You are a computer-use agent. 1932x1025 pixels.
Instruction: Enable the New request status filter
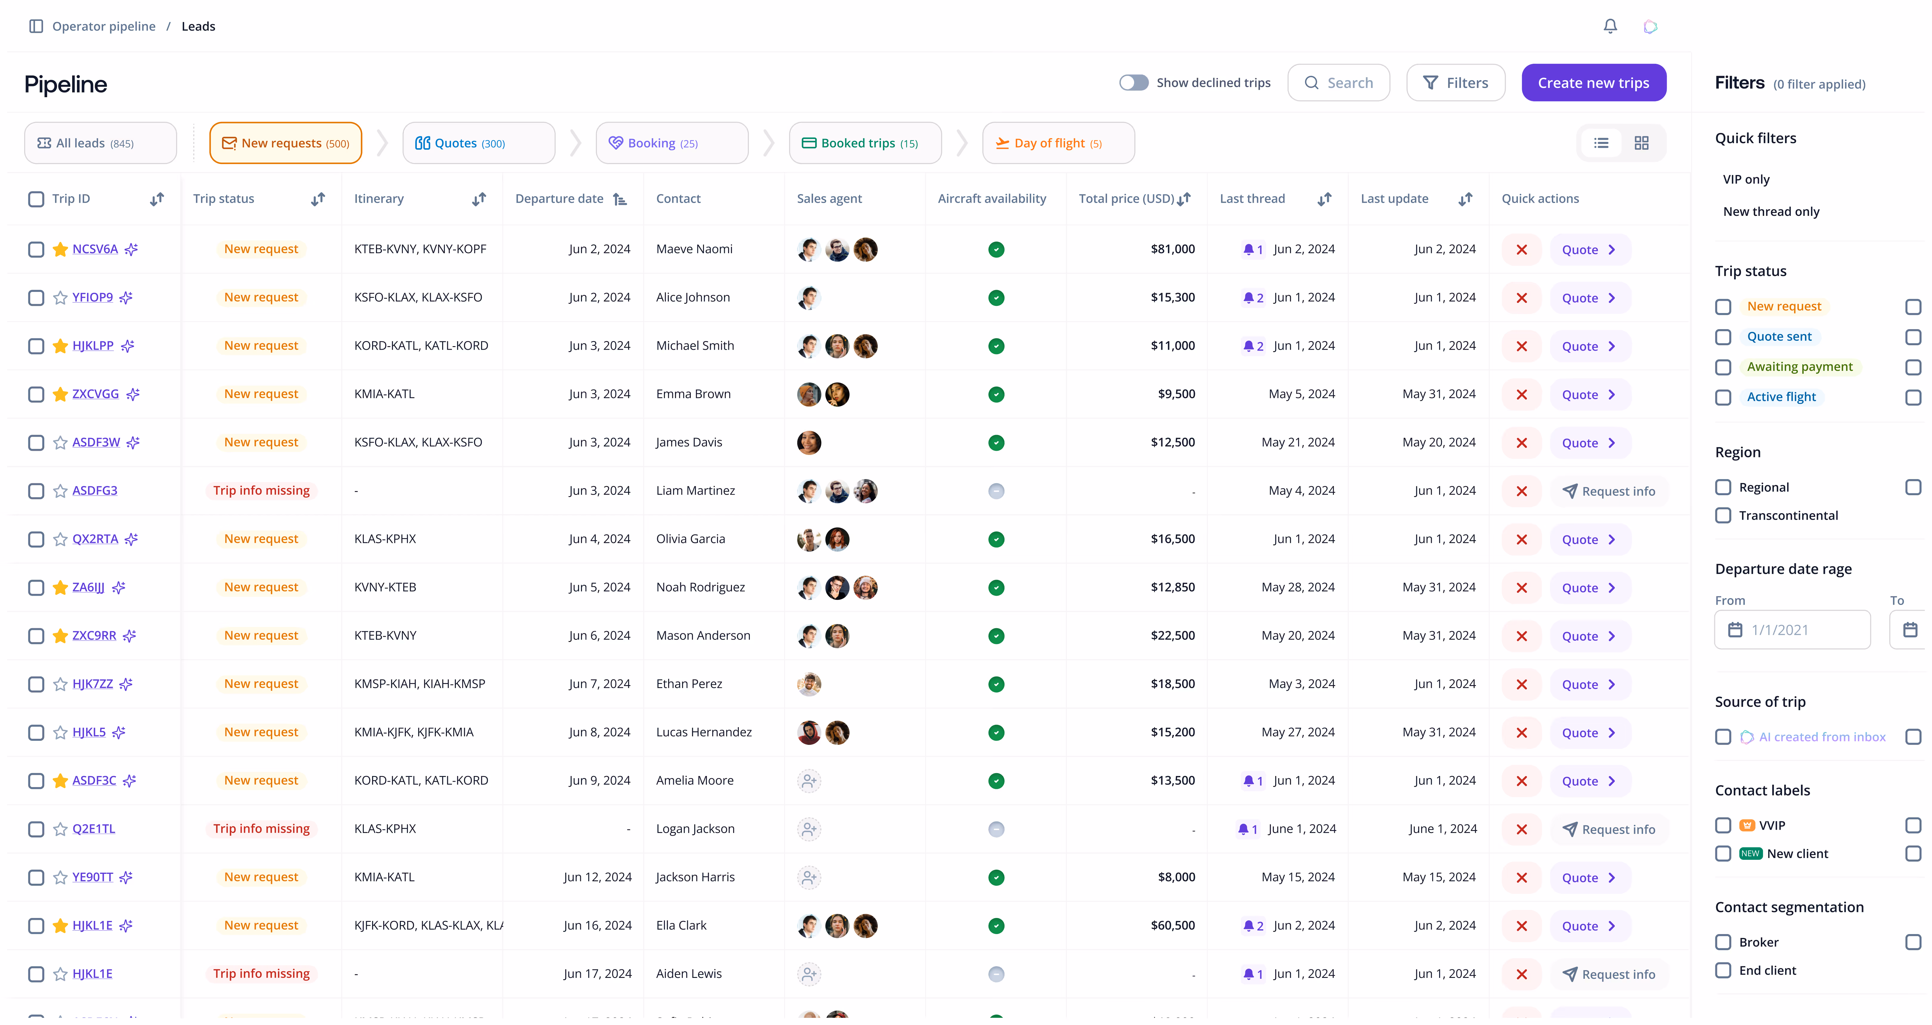[1724, 307]
